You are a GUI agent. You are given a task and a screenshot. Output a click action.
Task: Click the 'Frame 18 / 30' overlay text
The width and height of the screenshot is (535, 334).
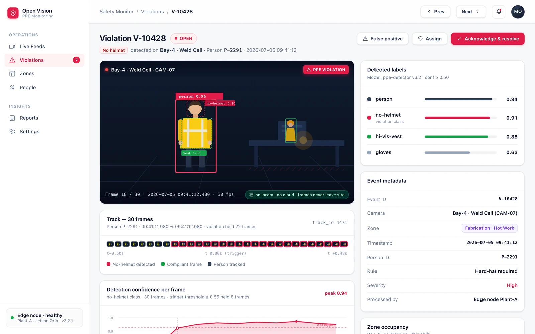tap(122, 194)
